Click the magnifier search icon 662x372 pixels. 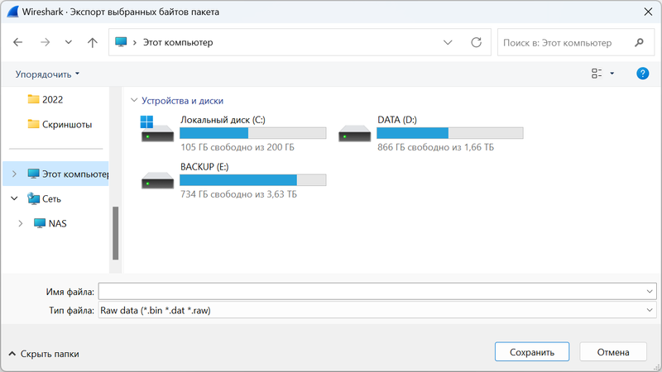pyautogui.click(x=639, y=43)
